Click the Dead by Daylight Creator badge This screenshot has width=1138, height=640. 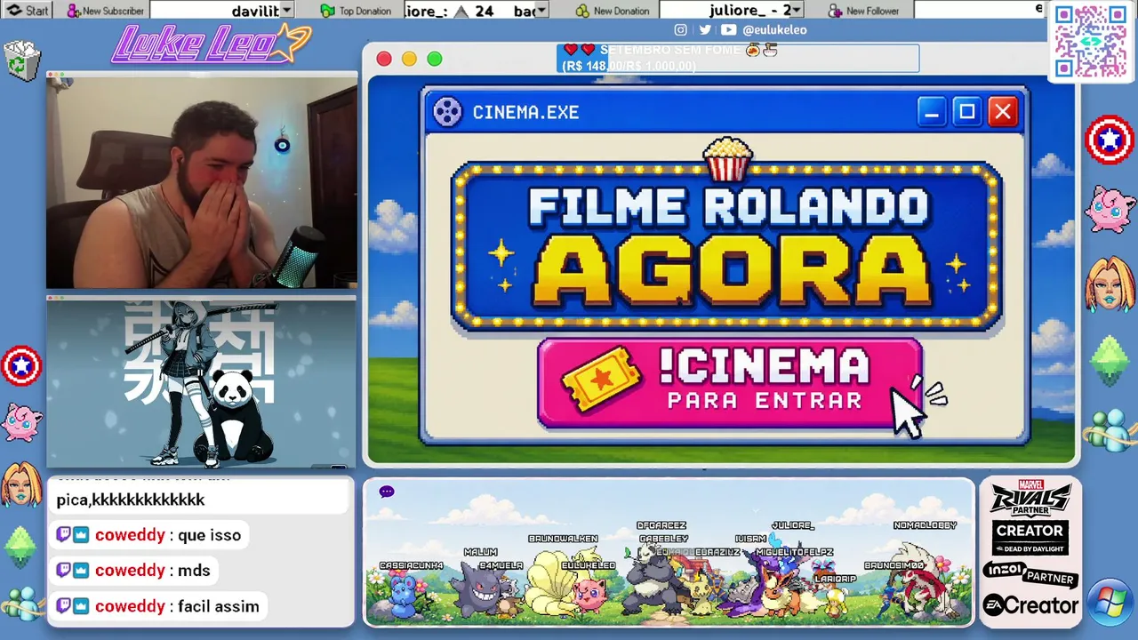(1030, 538)
